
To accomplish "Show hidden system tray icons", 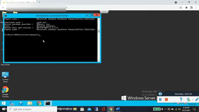I will coord(165,109).
